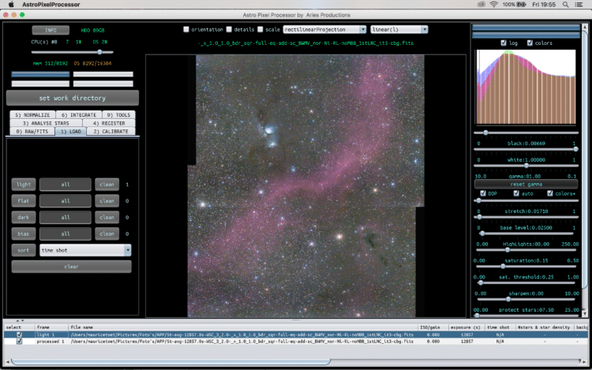Click clean button for light frames
The height and width of the screenshot is (370, 592).
pos(107,185)
